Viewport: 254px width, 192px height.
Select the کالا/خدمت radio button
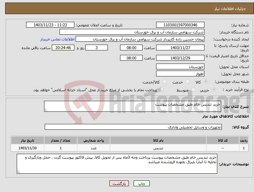pos(165,82)
